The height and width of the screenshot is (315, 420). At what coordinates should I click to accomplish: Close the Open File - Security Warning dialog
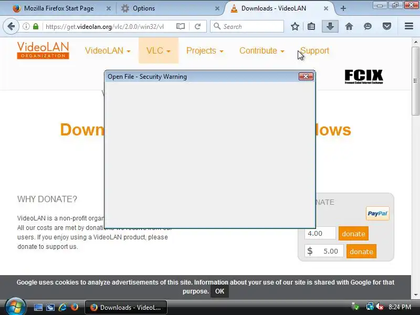tap(306, 76)
